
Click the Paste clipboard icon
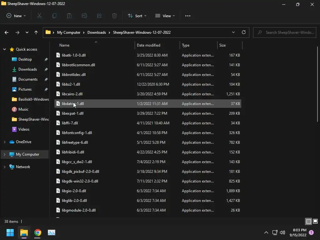coord(69,16)
